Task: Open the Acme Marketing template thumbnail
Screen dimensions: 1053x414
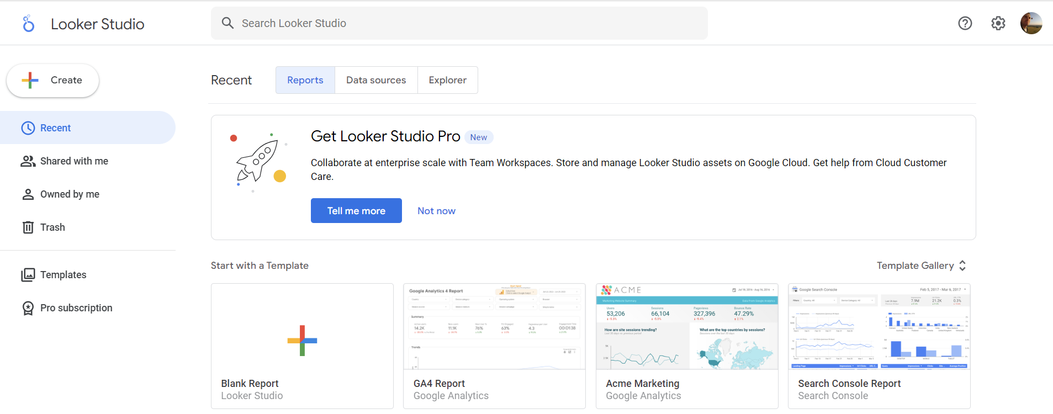Action: tap(687, 327)
